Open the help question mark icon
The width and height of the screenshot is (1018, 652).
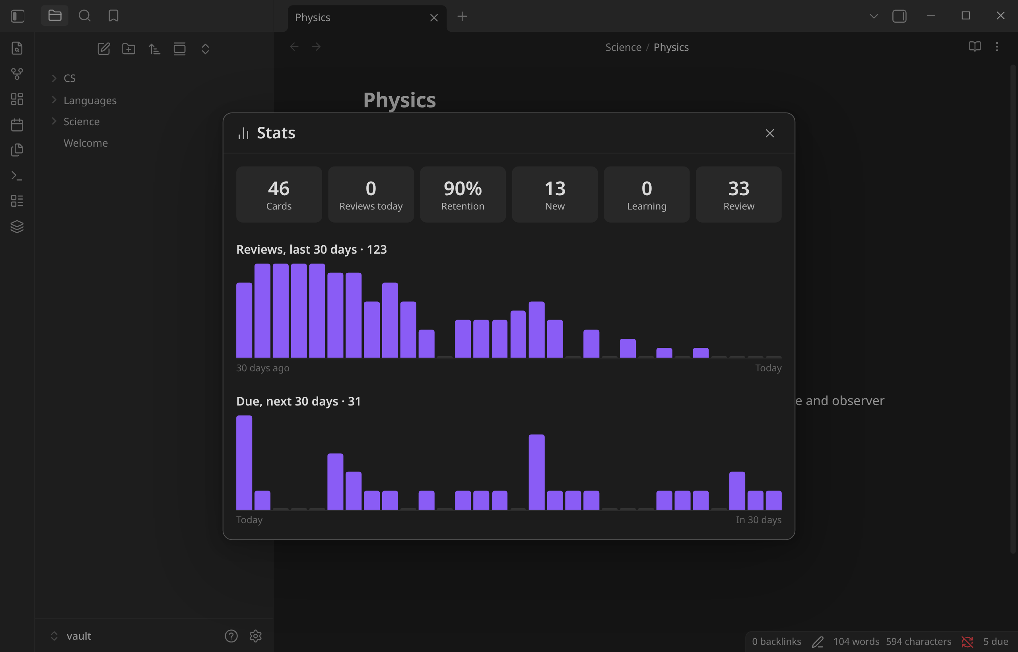click(231, 636)
